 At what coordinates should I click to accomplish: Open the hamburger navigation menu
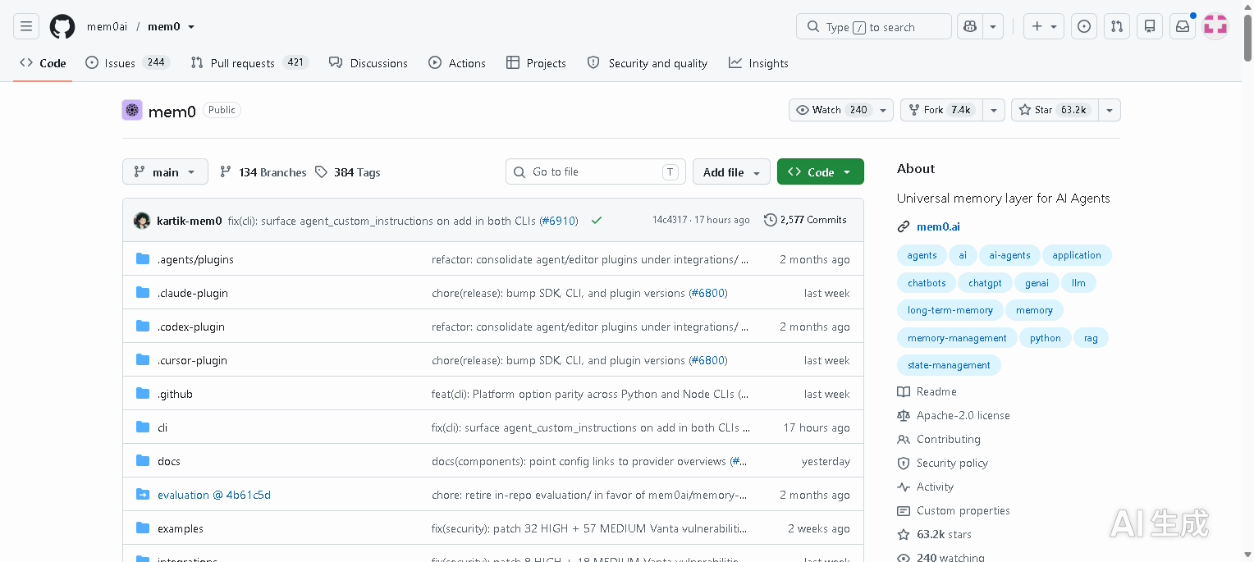[x=26, y=27]
